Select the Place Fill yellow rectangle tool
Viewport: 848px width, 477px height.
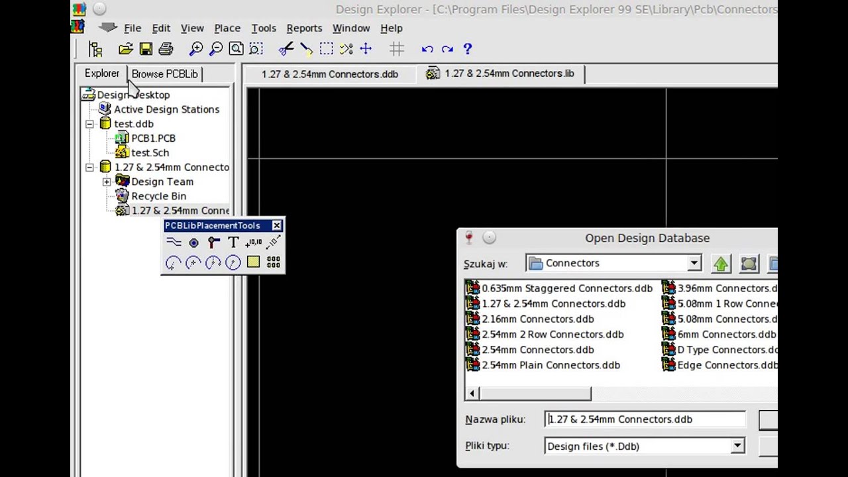click(253, 262)
